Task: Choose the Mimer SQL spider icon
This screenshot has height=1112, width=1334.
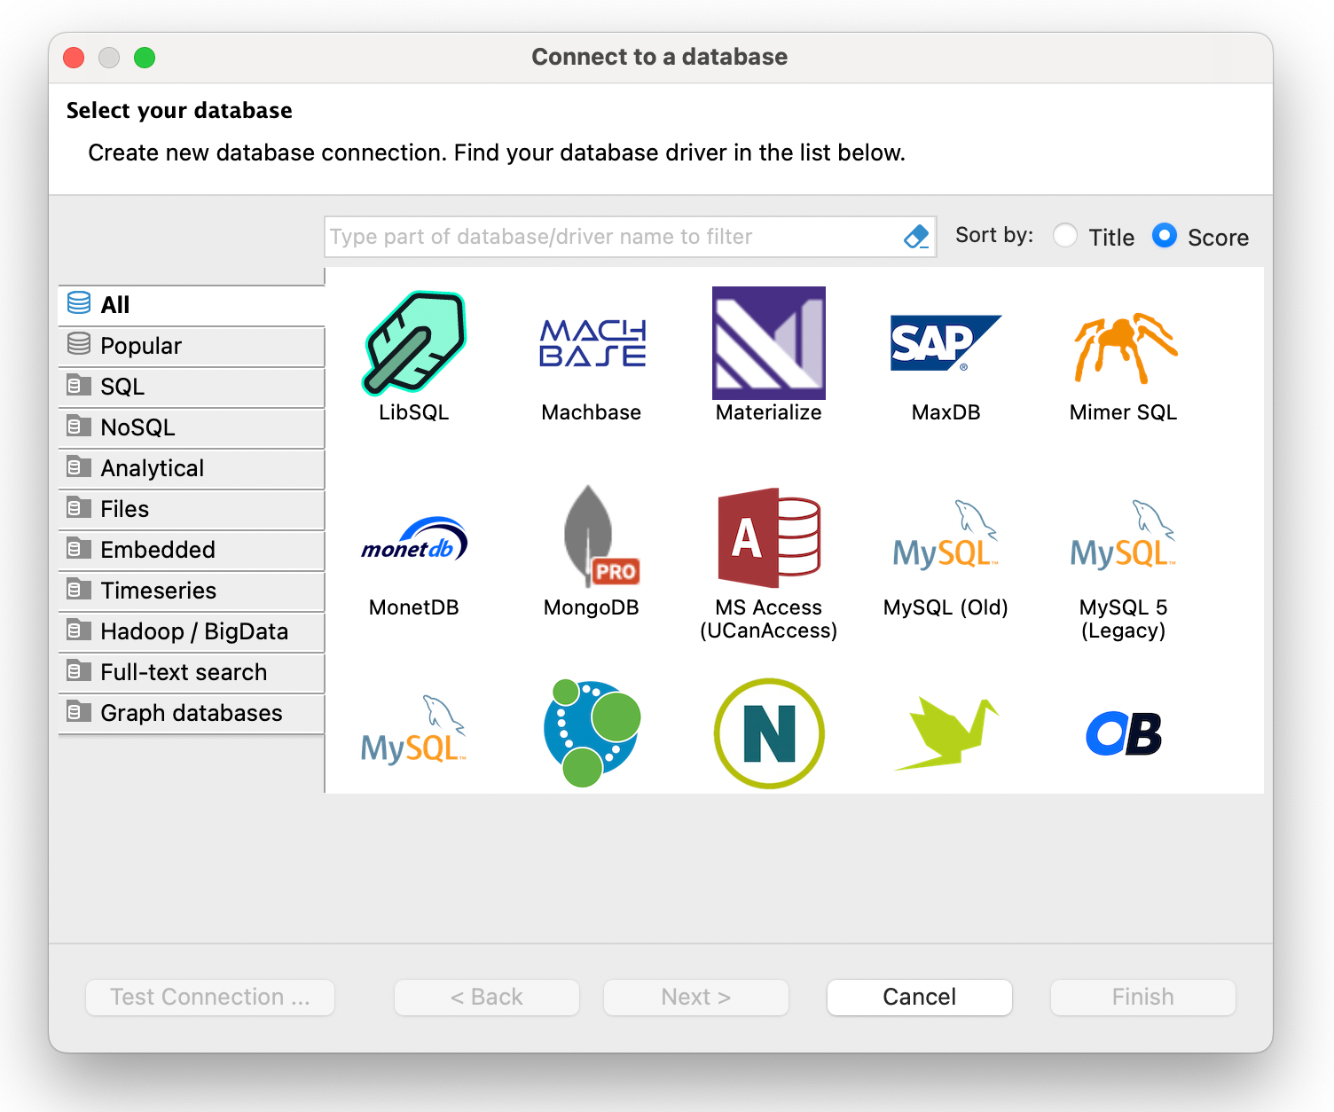Action: 1124,347
